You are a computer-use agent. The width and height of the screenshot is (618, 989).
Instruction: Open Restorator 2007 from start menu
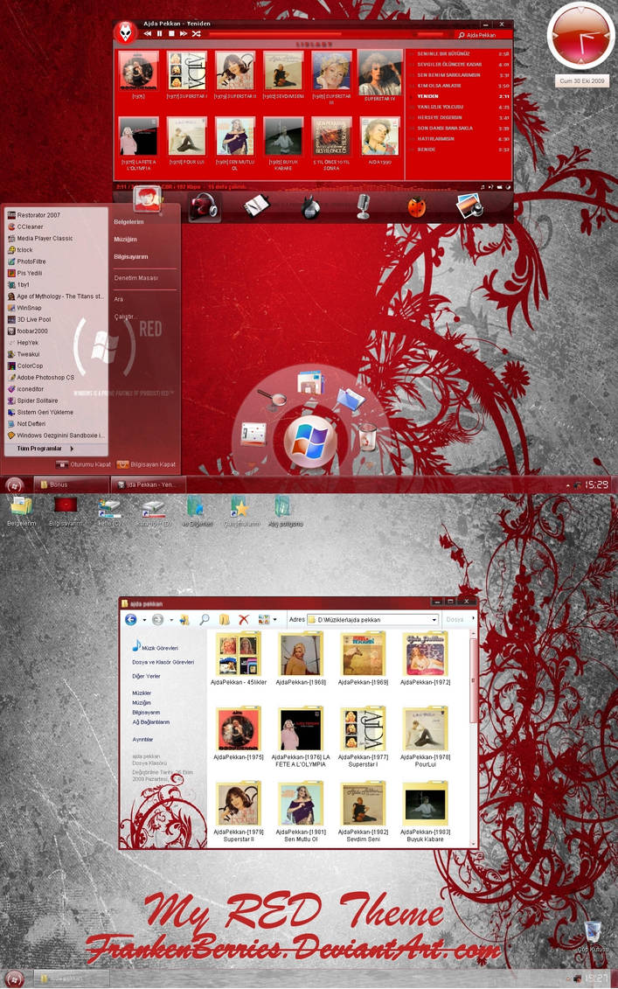coord(57,215)
